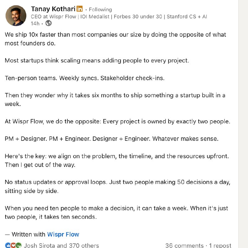The height and width of the screenshot is (248, 248).
Task: Open Tanay Kothari's profile photo
Action: point(16,16)
